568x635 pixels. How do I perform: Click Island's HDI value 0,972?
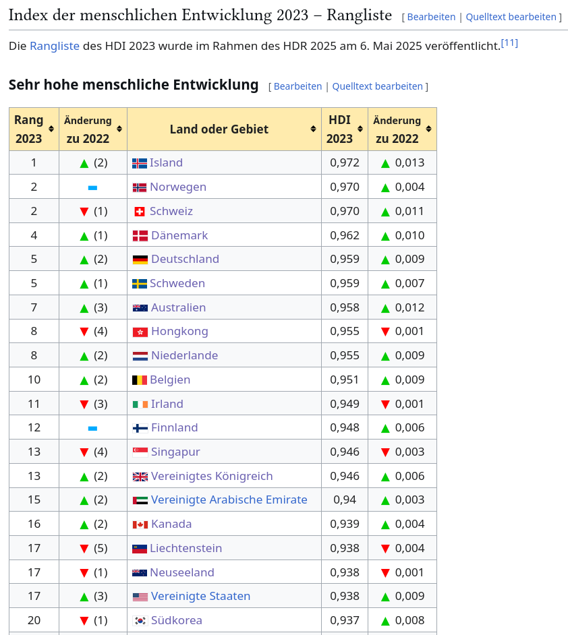[345, 163]
